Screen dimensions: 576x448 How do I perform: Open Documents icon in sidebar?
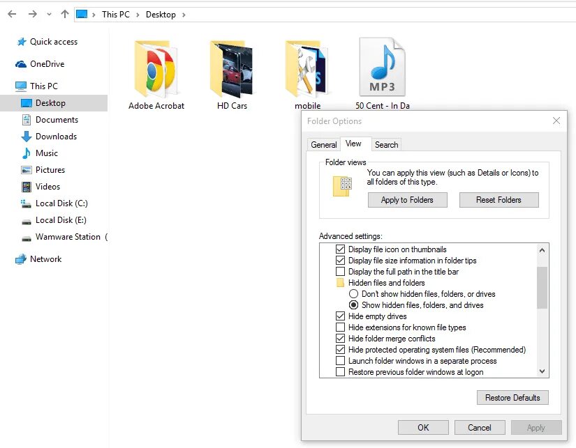(x=27, y=120)
